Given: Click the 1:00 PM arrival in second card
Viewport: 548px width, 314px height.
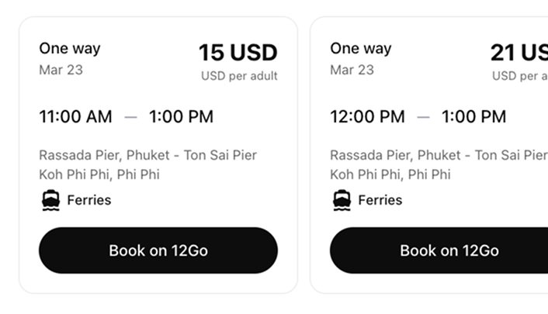Looking at the screenshot, I should pyautogui.click(x=473, y=117).
